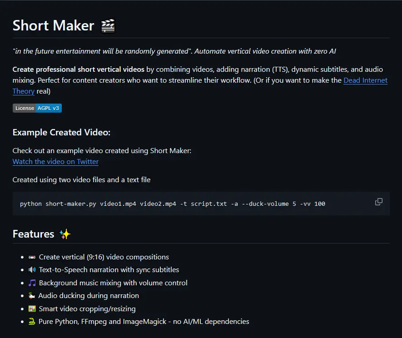402x338 pixels.
Task: Click Text-to-Speech narration with sync subtitles
Action: pyautogui.click(x=109, y=270)
